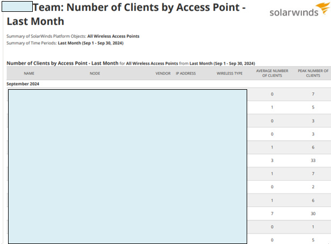Click the average clients value 3
Viewport: 331px width, 244px height.
272,160
